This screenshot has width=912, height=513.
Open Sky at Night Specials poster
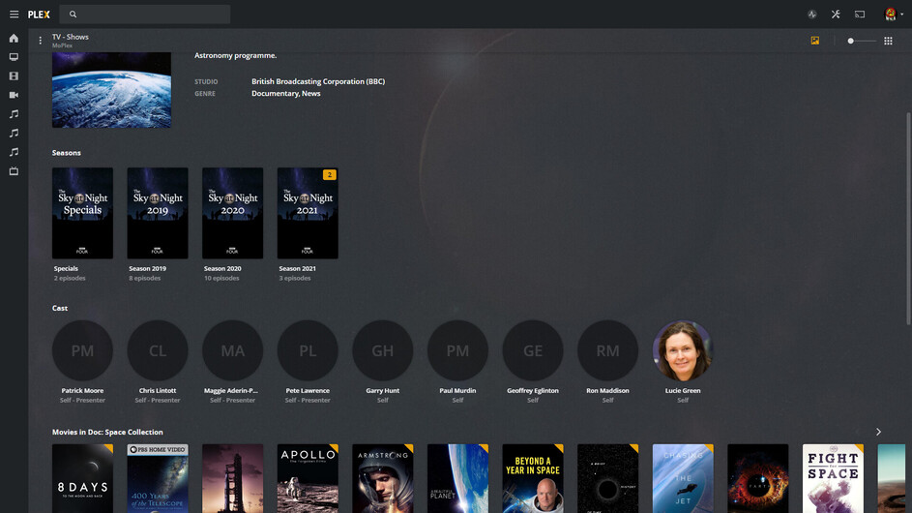82,213
